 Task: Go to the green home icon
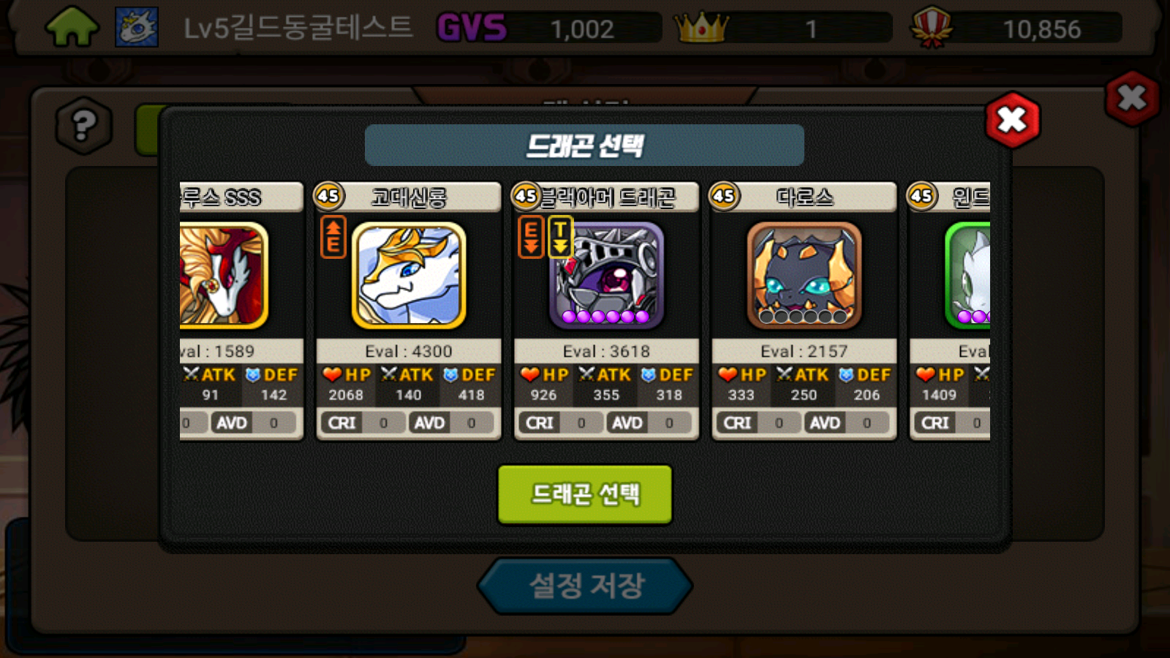pyautogui.click(x=72, y=28)
